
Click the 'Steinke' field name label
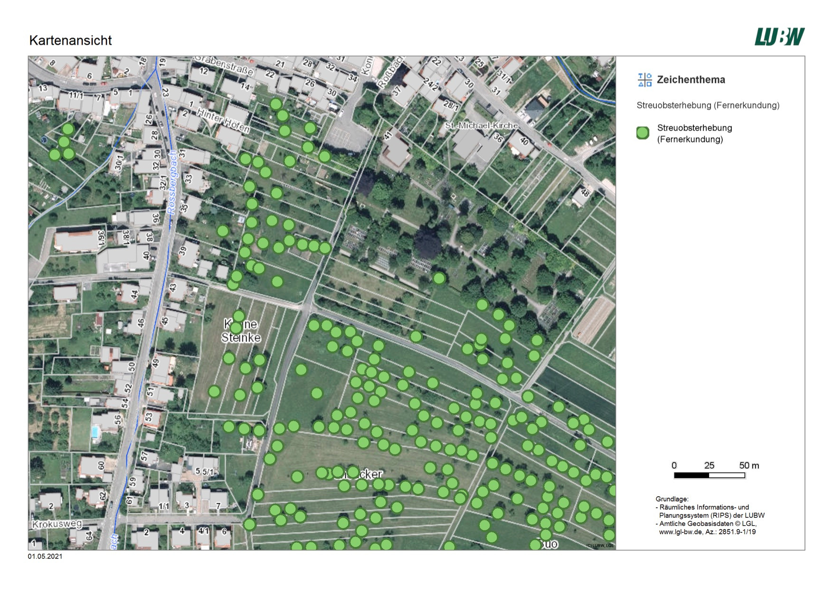241,338
